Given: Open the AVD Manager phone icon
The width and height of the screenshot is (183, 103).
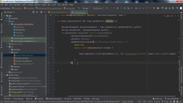Looking at the screenshot, I should [x=170, y=8].
